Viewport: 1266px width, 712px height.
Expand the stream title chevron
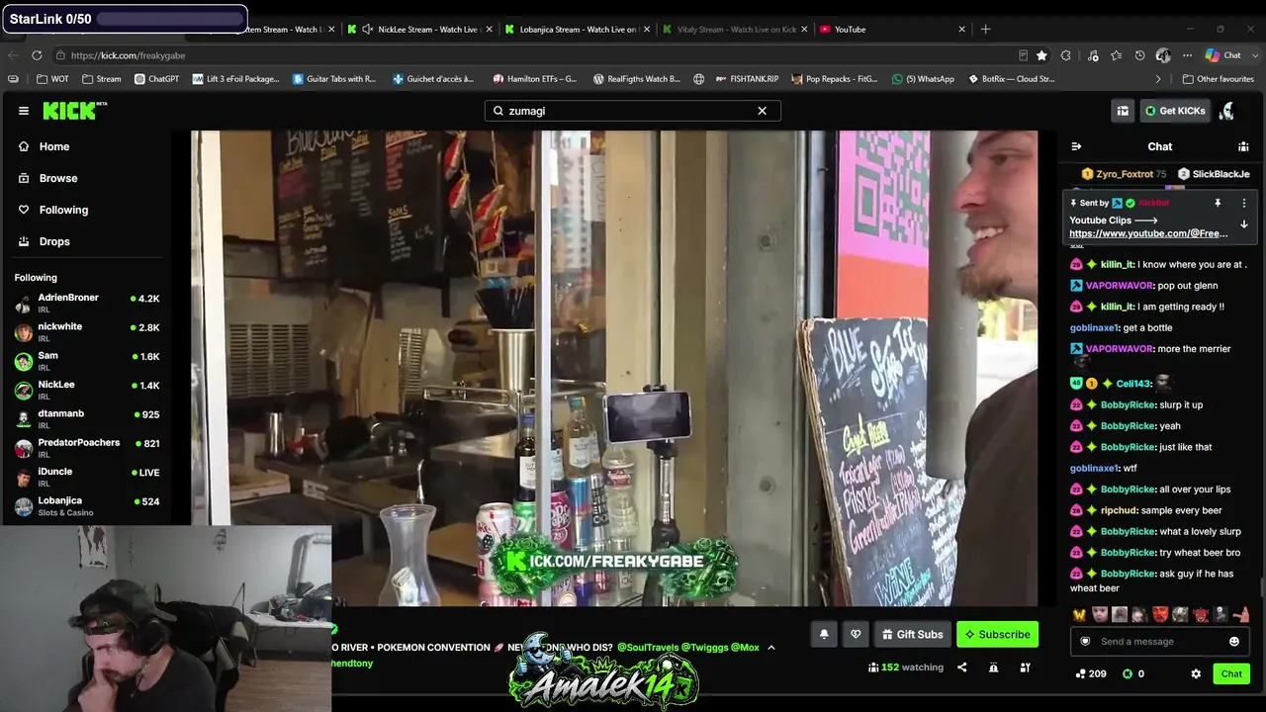pos(771,648)
